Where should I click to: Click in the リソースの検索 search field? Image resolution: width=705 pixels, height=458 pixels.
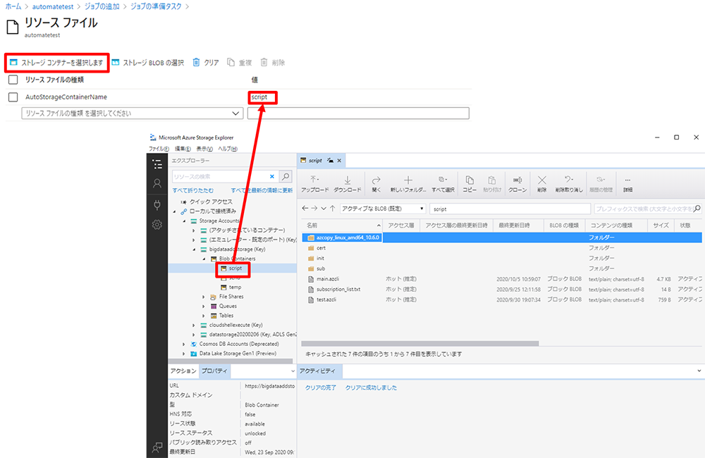click(220, 177)
